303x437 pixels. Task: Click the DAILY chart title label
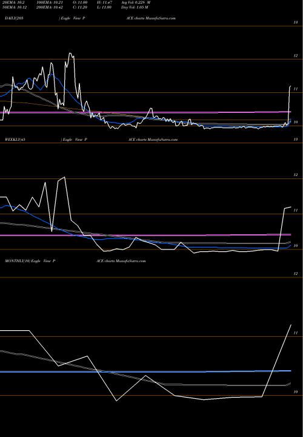pyautogui.click(x=14, y=18)
